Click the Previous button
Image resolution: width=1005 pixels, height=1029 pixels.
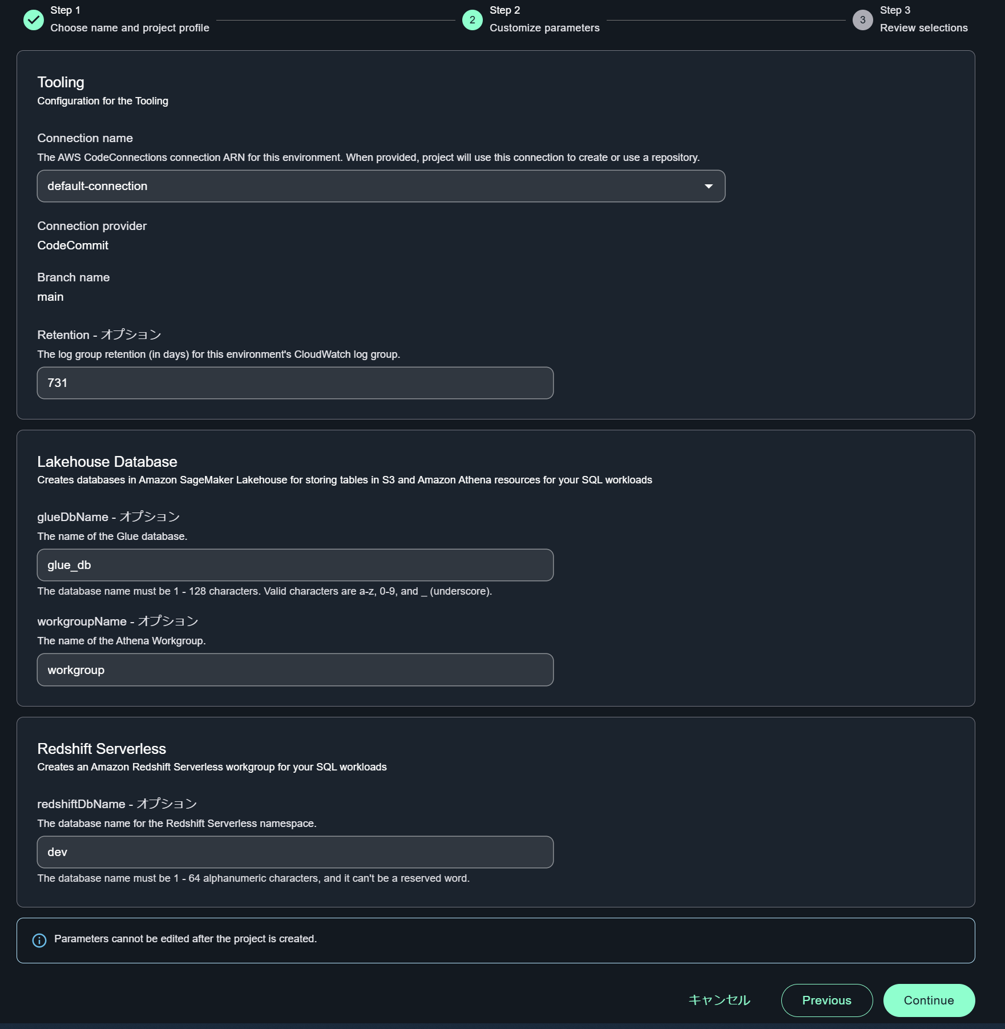click(827, 1000)
